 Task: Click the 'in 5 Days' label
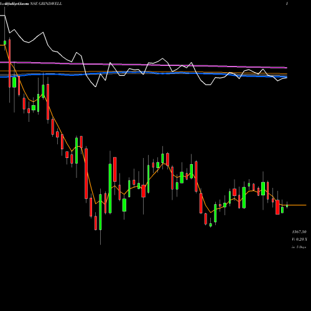[299, 247]
